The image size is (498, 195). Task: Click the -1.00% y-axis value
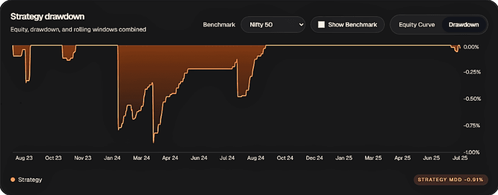471,152
